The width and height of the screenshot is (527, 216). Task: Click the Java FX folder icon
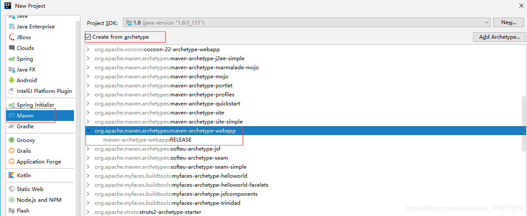tap(12, 70)
